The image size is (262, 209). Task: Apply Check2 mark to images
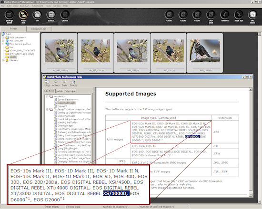point(183,15)
